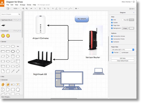Click the Edit Data button
Screen dimensions: 141x103
pos(123,58)
